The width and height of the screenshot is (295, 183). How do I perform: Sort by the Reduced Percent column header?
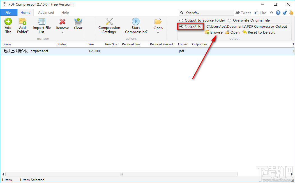tap(163, 44)
